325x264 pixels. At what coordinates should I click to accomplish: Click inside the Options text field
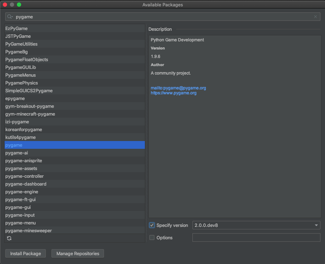256,237
